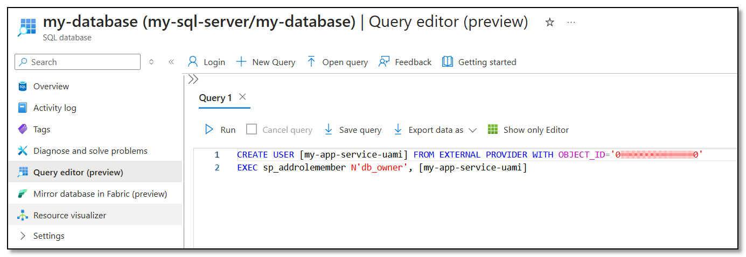Image resolution: width=746 pixels, height=257 pixels.
Task: Click the Getting started book icon
Action: point(448,62)
